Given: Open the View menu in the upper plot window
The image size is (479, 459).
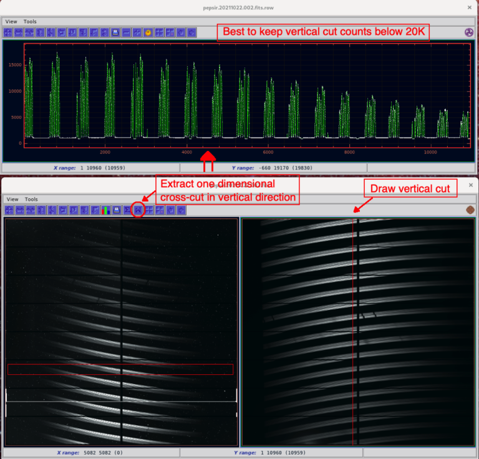Looking at the screenshot, I should pos(11,21).
